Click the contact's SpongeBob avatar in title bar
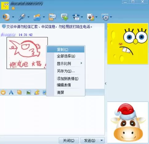149x144 pixels. 5,6
